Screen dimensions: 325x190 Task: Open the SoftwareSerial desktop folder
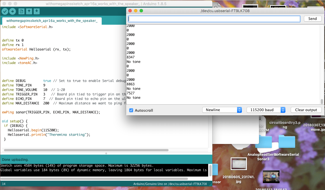pyautogui.click(x=287, y=141)
